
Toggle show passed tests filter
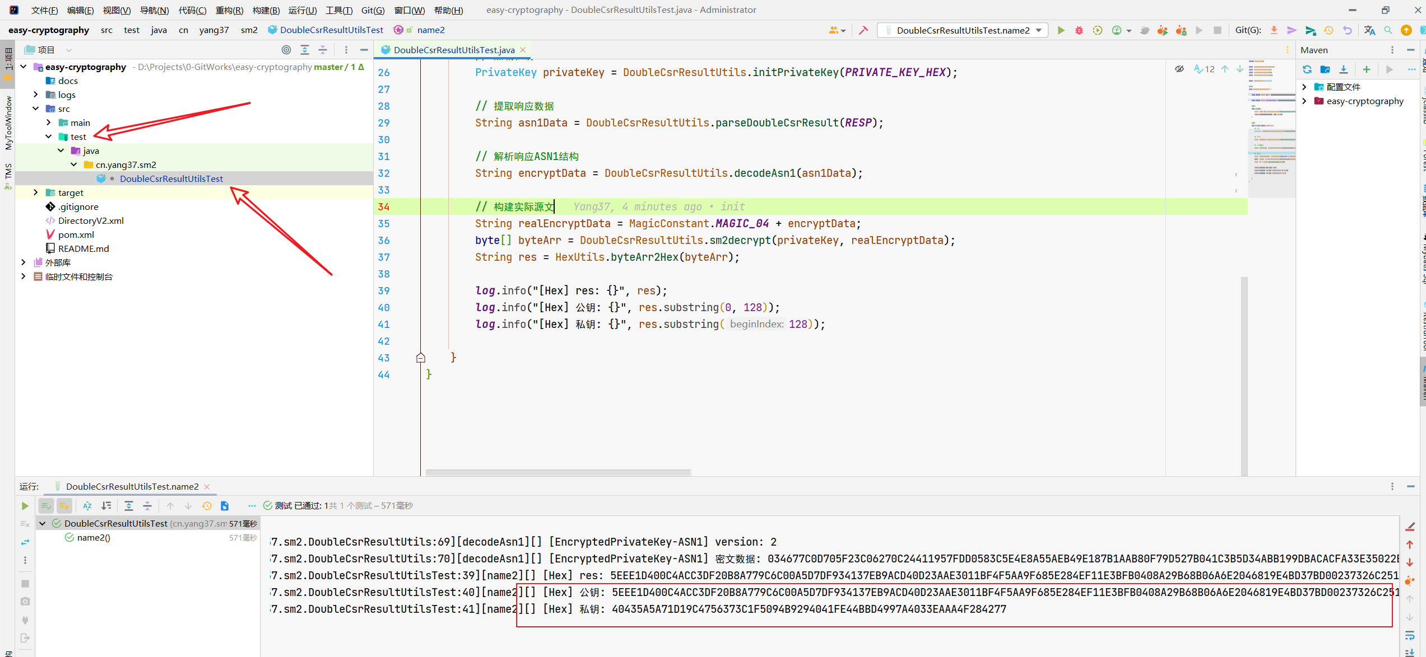pyautogui.click(x=46, y=506)
